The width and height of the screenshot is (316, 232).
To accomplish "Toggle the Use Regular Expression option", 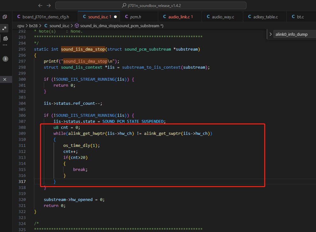I will 4,28.
